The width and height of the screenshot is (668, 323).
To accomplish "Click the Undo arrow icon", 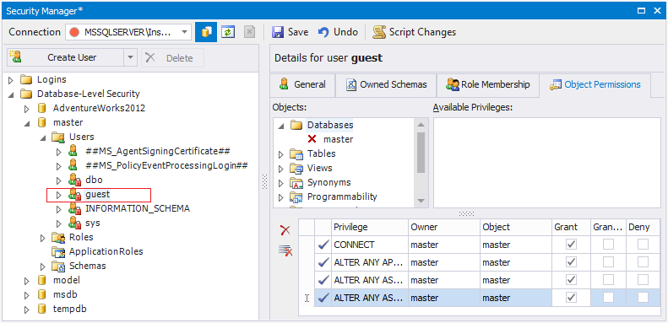I will [x=323, y=32].
